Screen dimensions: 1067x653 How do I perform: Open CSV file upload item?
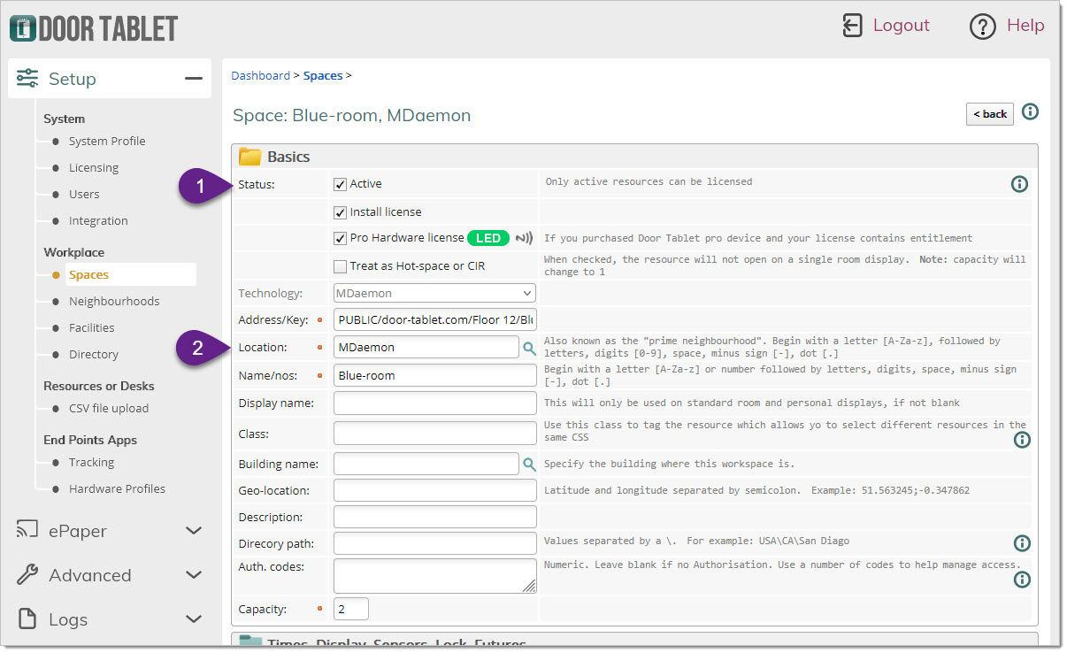109,408
